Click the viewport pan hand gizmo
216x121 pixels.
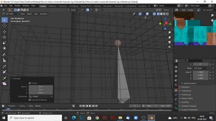pos(169,37)
